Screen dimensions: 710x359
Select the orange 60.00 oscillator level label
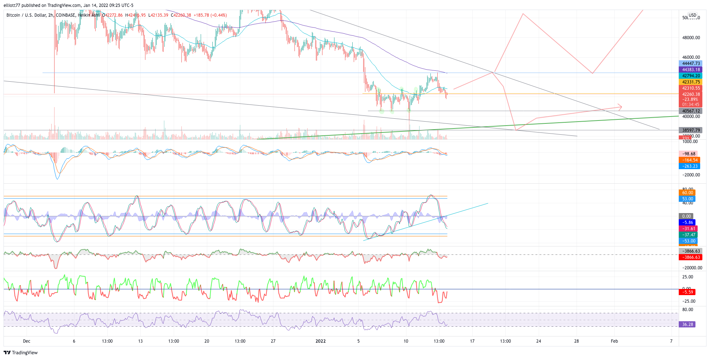point(687,193)
